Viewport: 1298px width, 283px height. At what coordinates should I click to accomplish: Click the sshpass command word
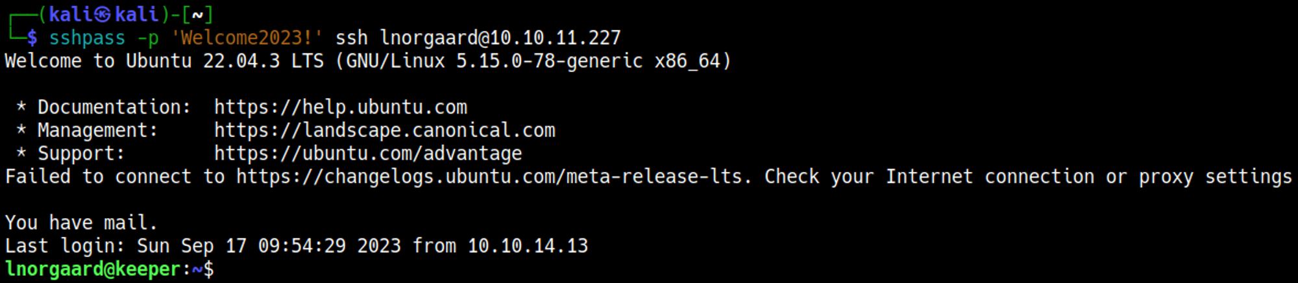(x=87, y=38)
